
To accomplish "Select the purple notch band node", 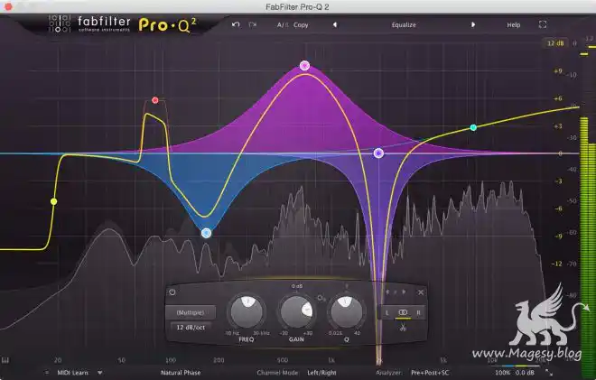I will 378,153.
